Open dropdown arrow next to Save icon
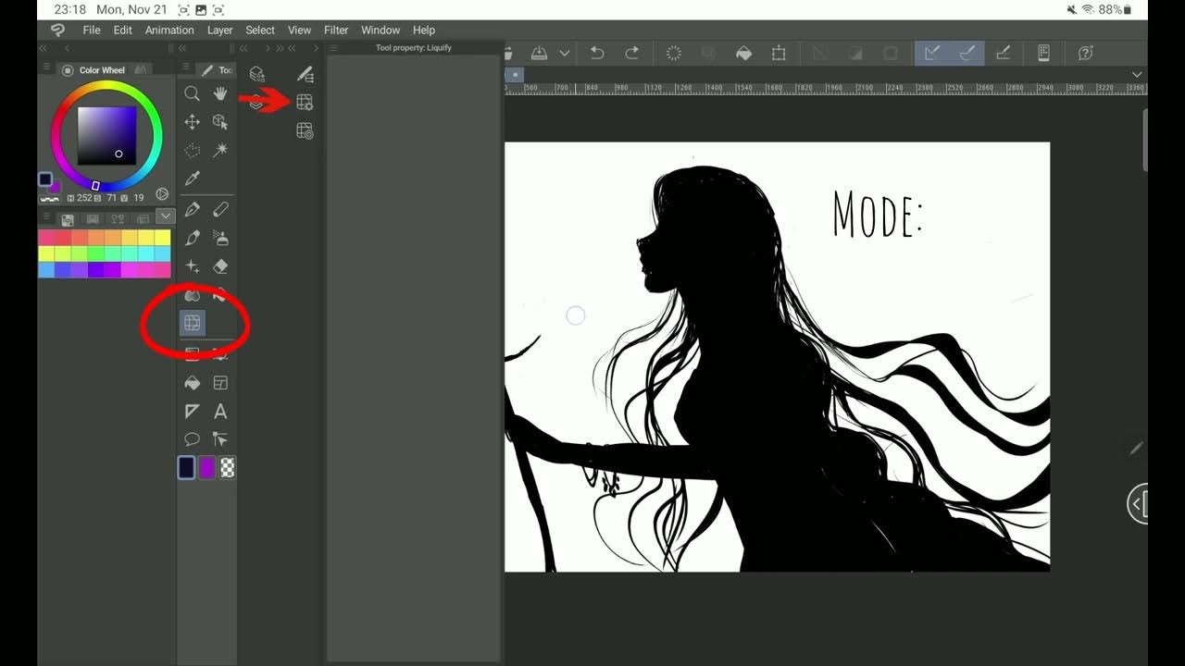 (564, 54)
